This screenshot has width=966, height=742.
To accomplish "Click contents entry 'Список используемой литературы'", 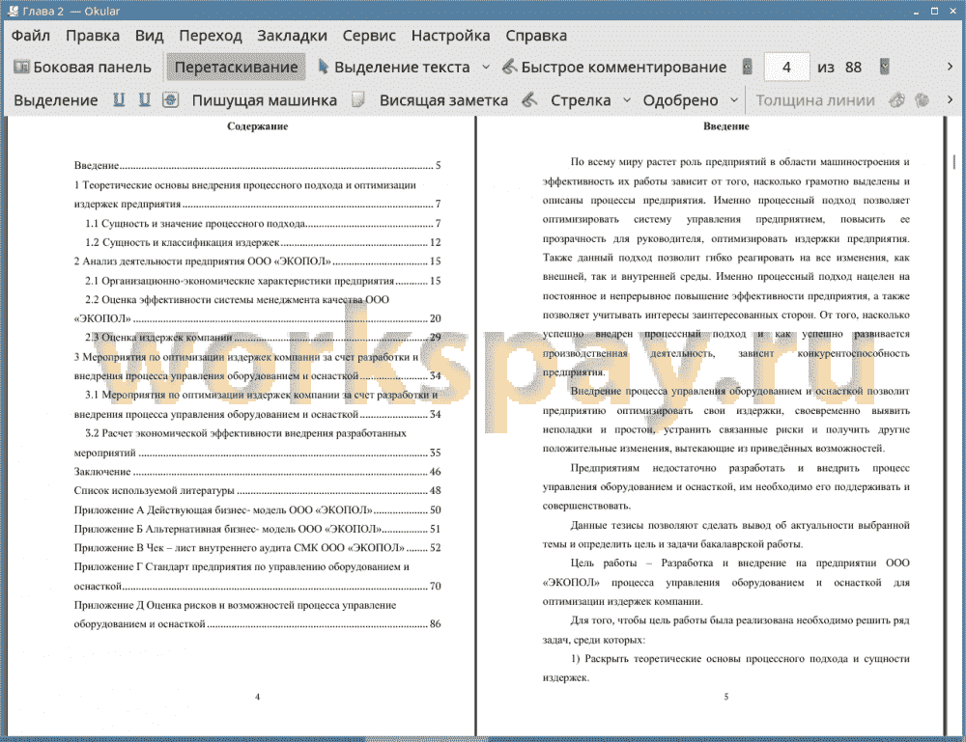I will pyautogui.click(x=258, y=491).
